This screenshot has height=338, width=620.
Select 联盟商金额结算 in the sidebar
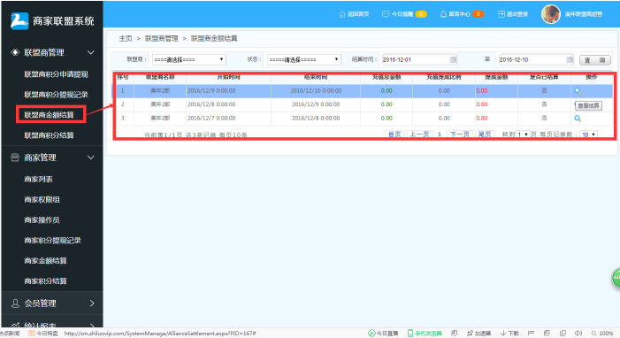coord(49,115)
